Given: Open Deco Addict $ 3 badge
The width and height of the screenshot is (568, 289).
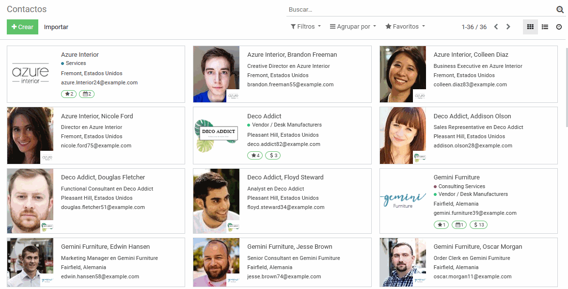Looking at the screenshot, I should pos(273,156).
